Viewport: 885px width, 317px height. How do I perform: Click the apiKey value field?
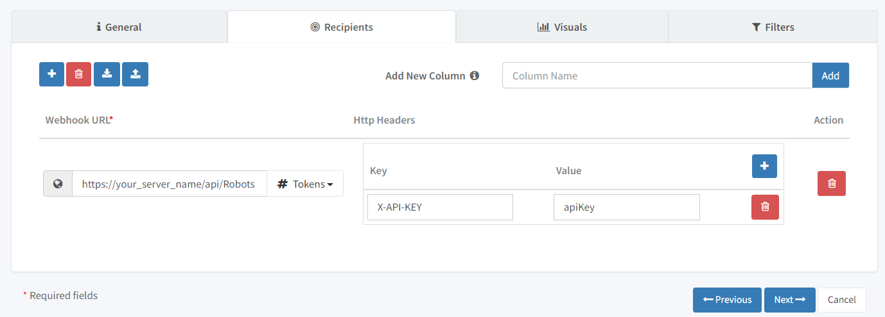click(626, 207)
